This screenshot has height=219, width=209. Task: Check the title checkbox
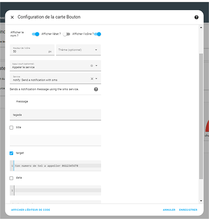tap(11, 127)
